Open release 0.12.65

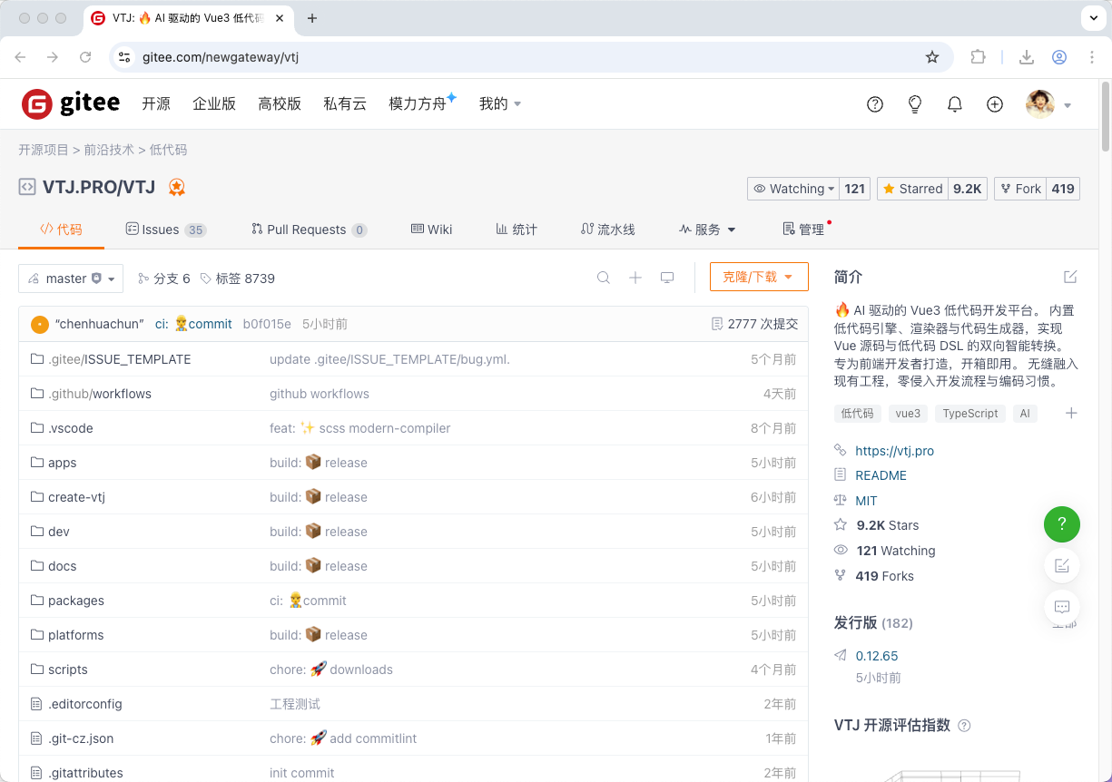[x=877, y=655]
